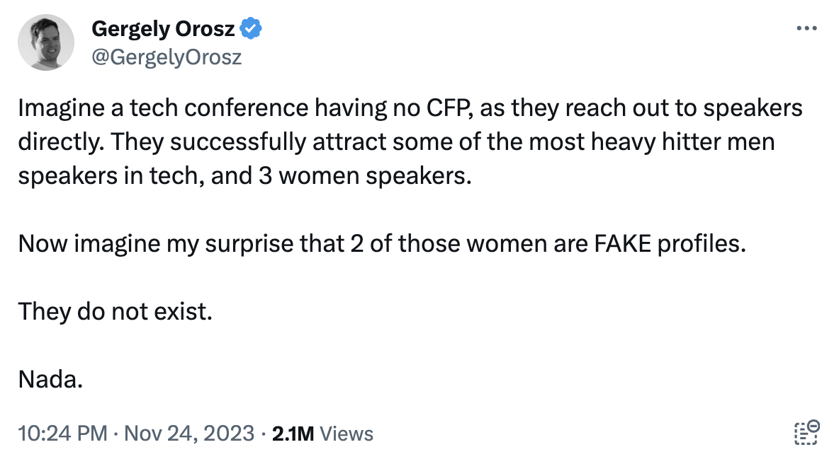Click the 10:24 PM timestamp
This screenshot has width=839, height=464.
click(x=62, y=433)
